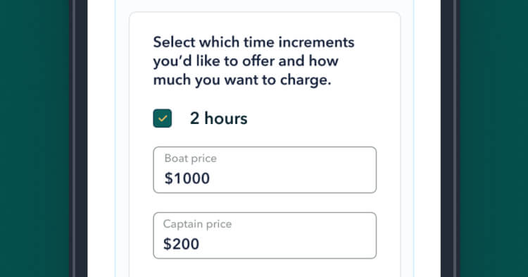Click the dark phone frame's right edge
528x277 pixels.
450,138
